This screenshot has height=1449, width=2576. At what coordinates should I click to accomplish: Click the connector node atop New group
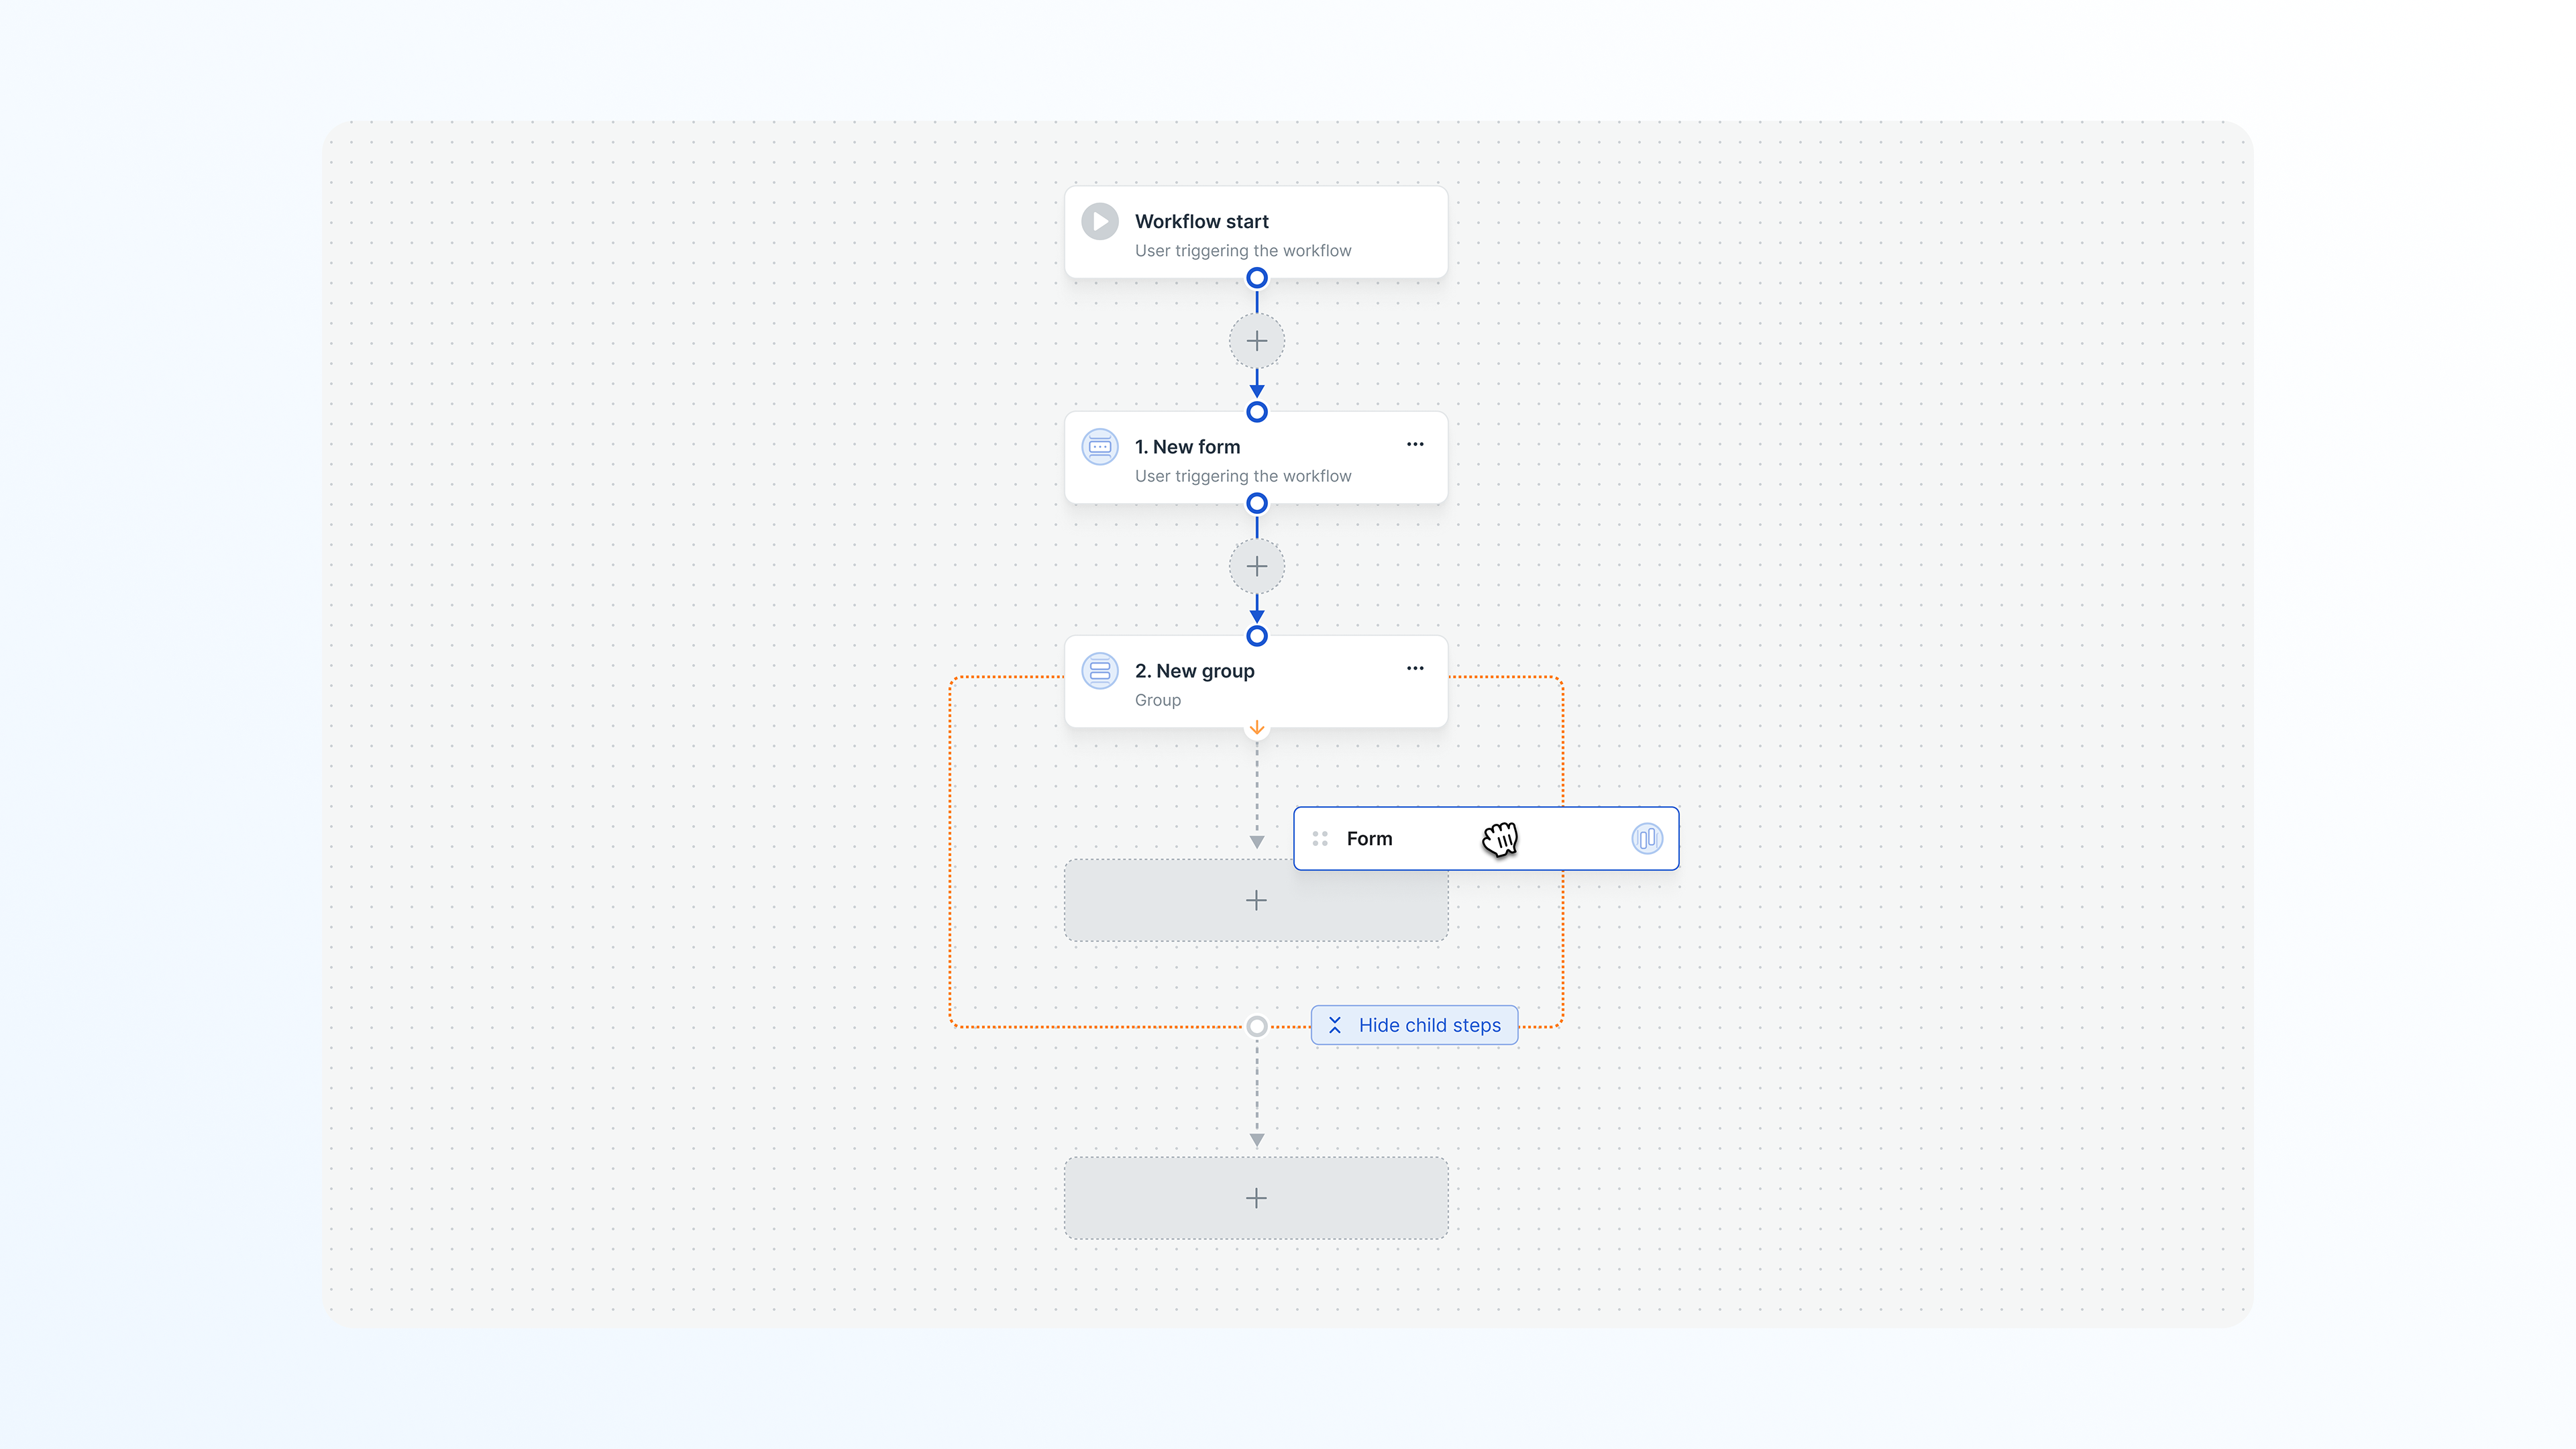(1256, 636)
